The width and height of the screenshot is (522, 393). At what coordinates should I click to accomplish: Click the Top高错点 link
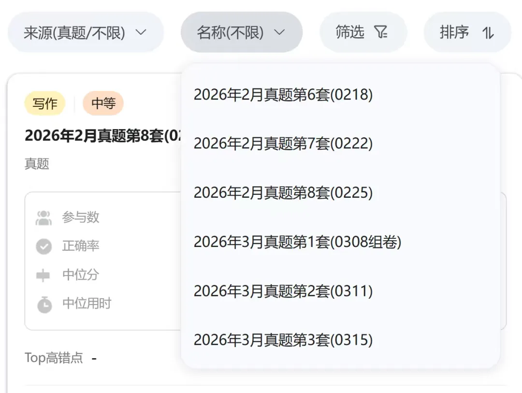54,358
